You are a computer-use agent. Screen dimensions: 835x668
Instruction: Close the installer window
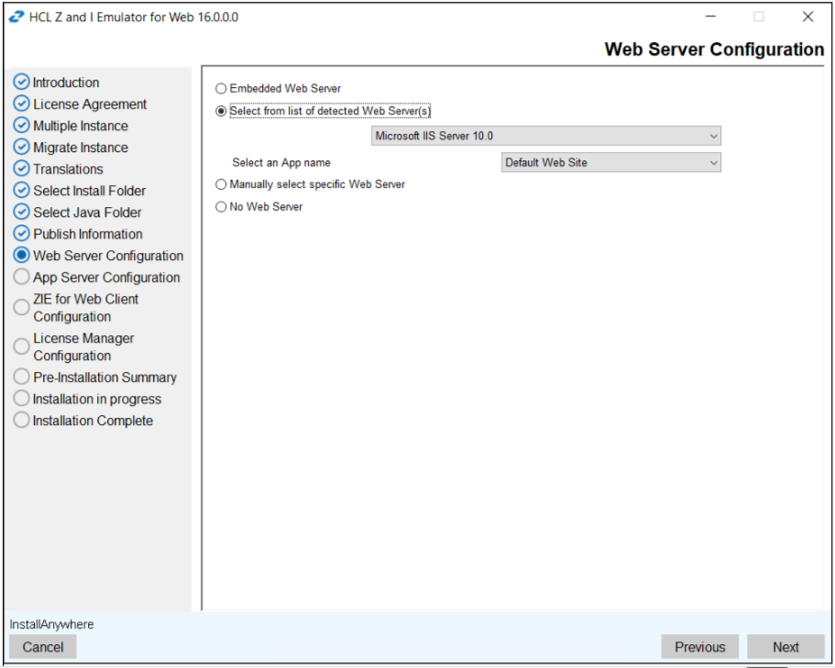click(x=808, y=17)
